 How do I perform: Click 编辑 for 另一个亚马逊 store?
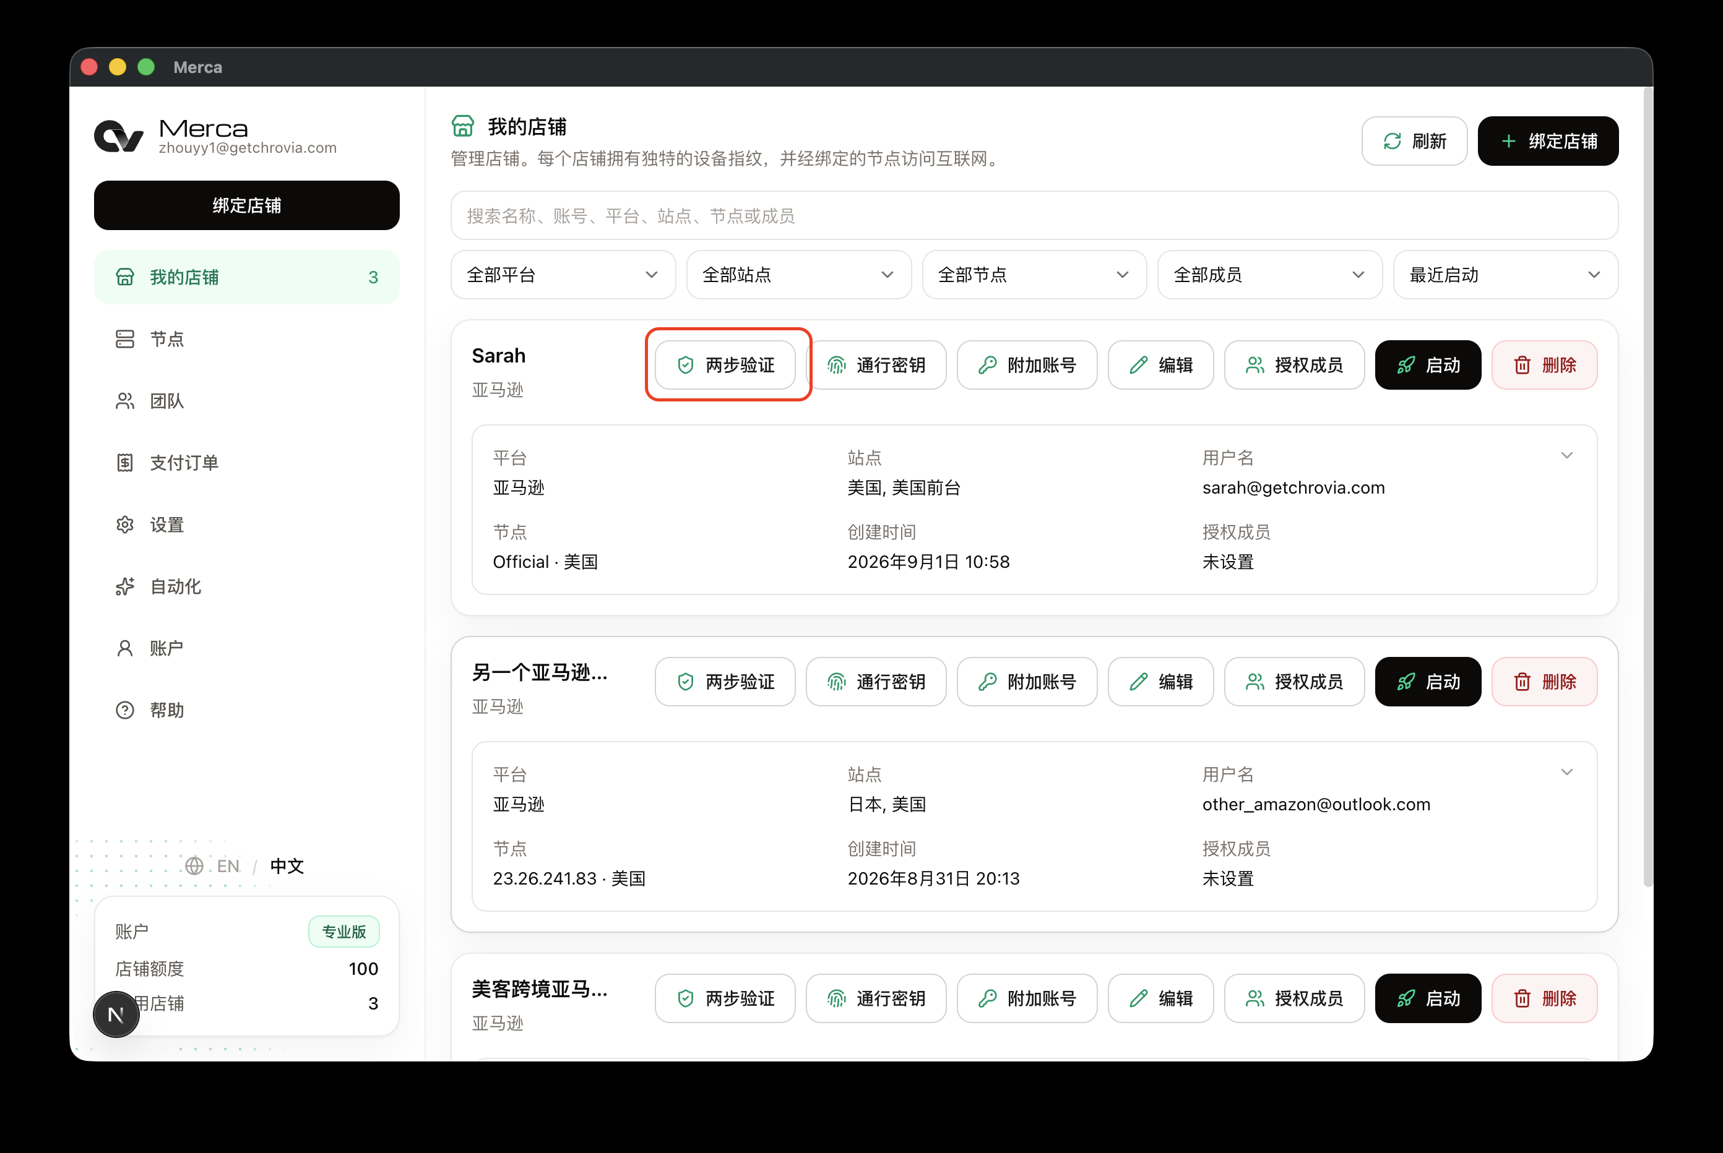(x=1160, y=682)
